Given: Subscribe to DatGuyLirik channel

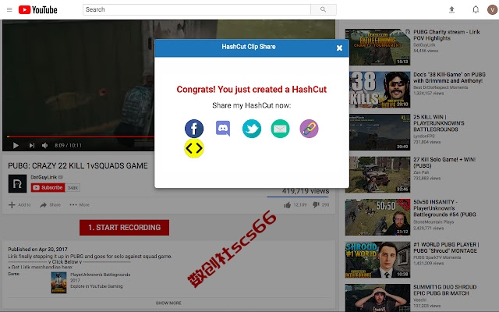Looking at the screenshot, I should pos(48,187).
